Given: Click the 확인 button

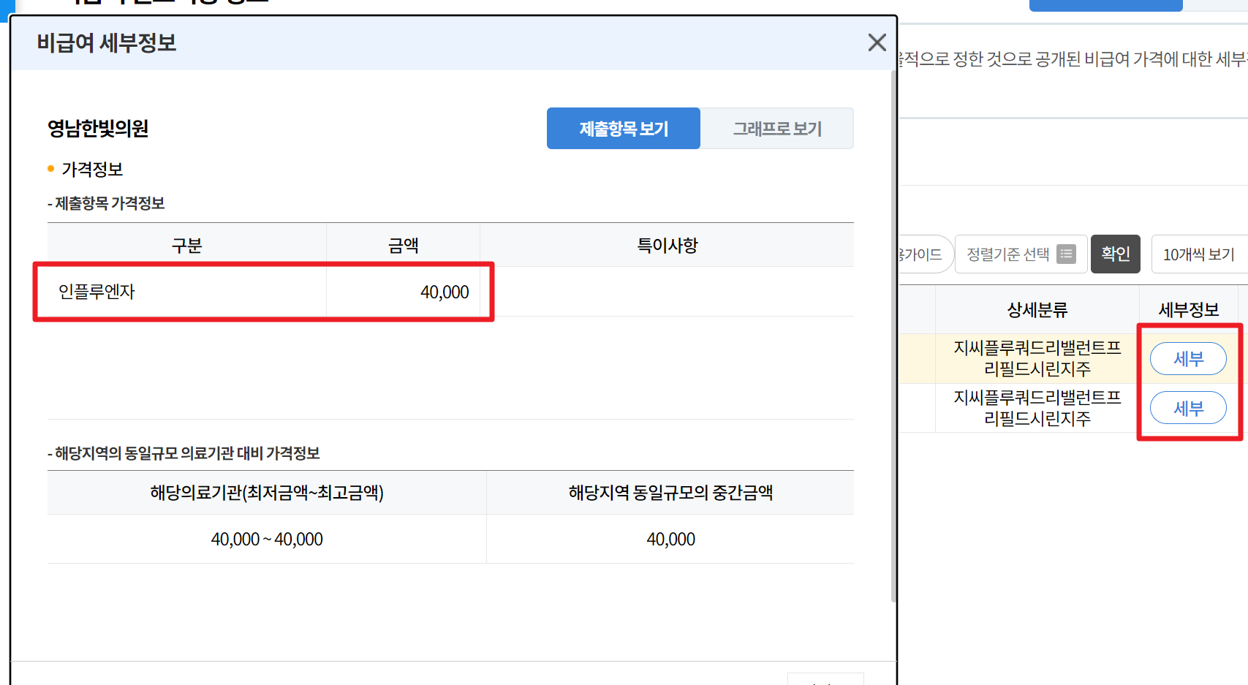Looking at the screenshot, I should pyautogui.click(x=1115, y=254).
